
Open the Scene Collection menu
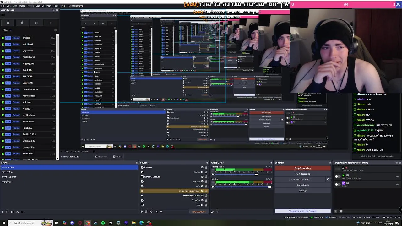43,6
